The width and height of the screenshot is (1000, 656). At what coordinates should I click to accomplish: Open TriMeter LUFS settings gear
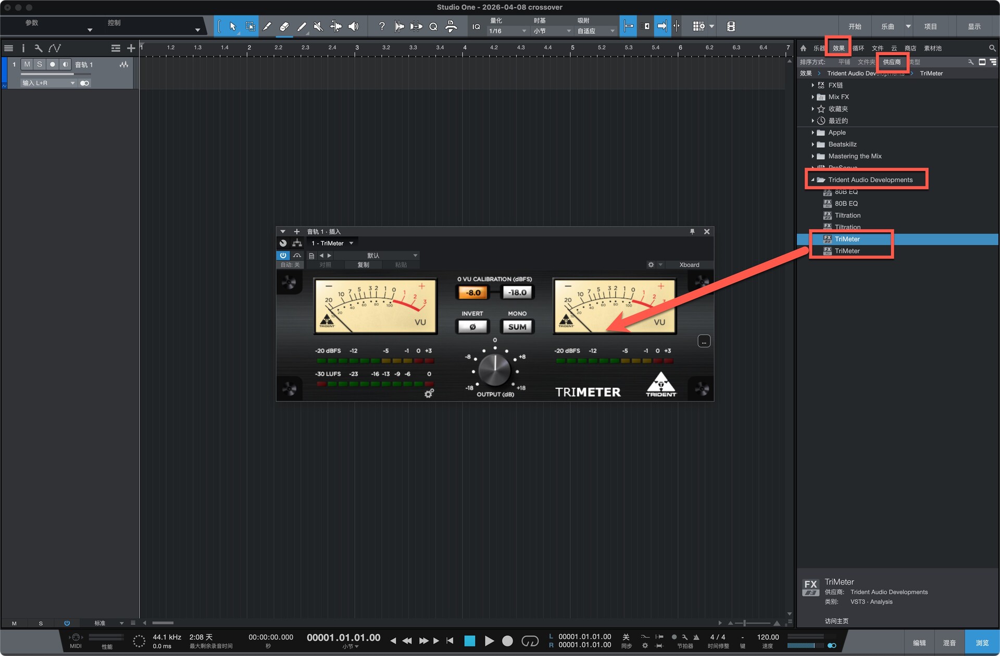pyautogui.click(x=429, y=394)
